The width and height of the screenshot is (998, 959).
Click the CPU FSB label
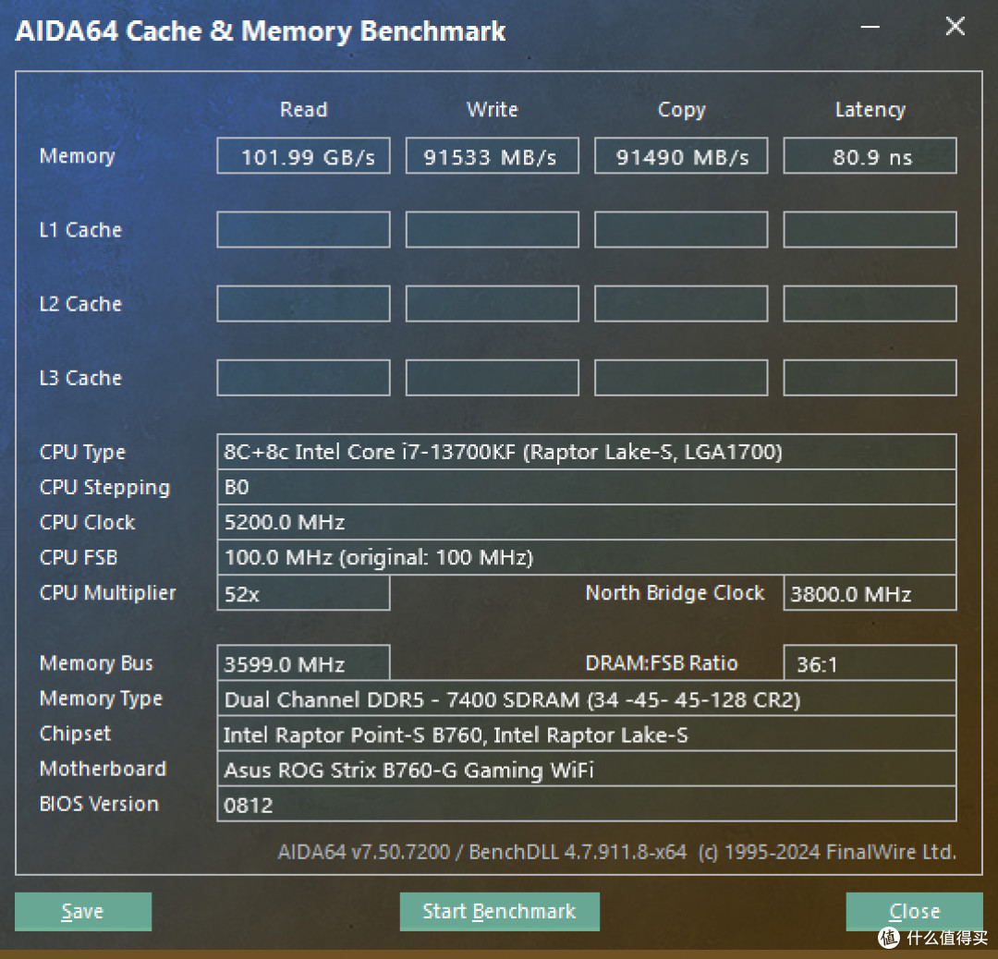tap(79, 557)
